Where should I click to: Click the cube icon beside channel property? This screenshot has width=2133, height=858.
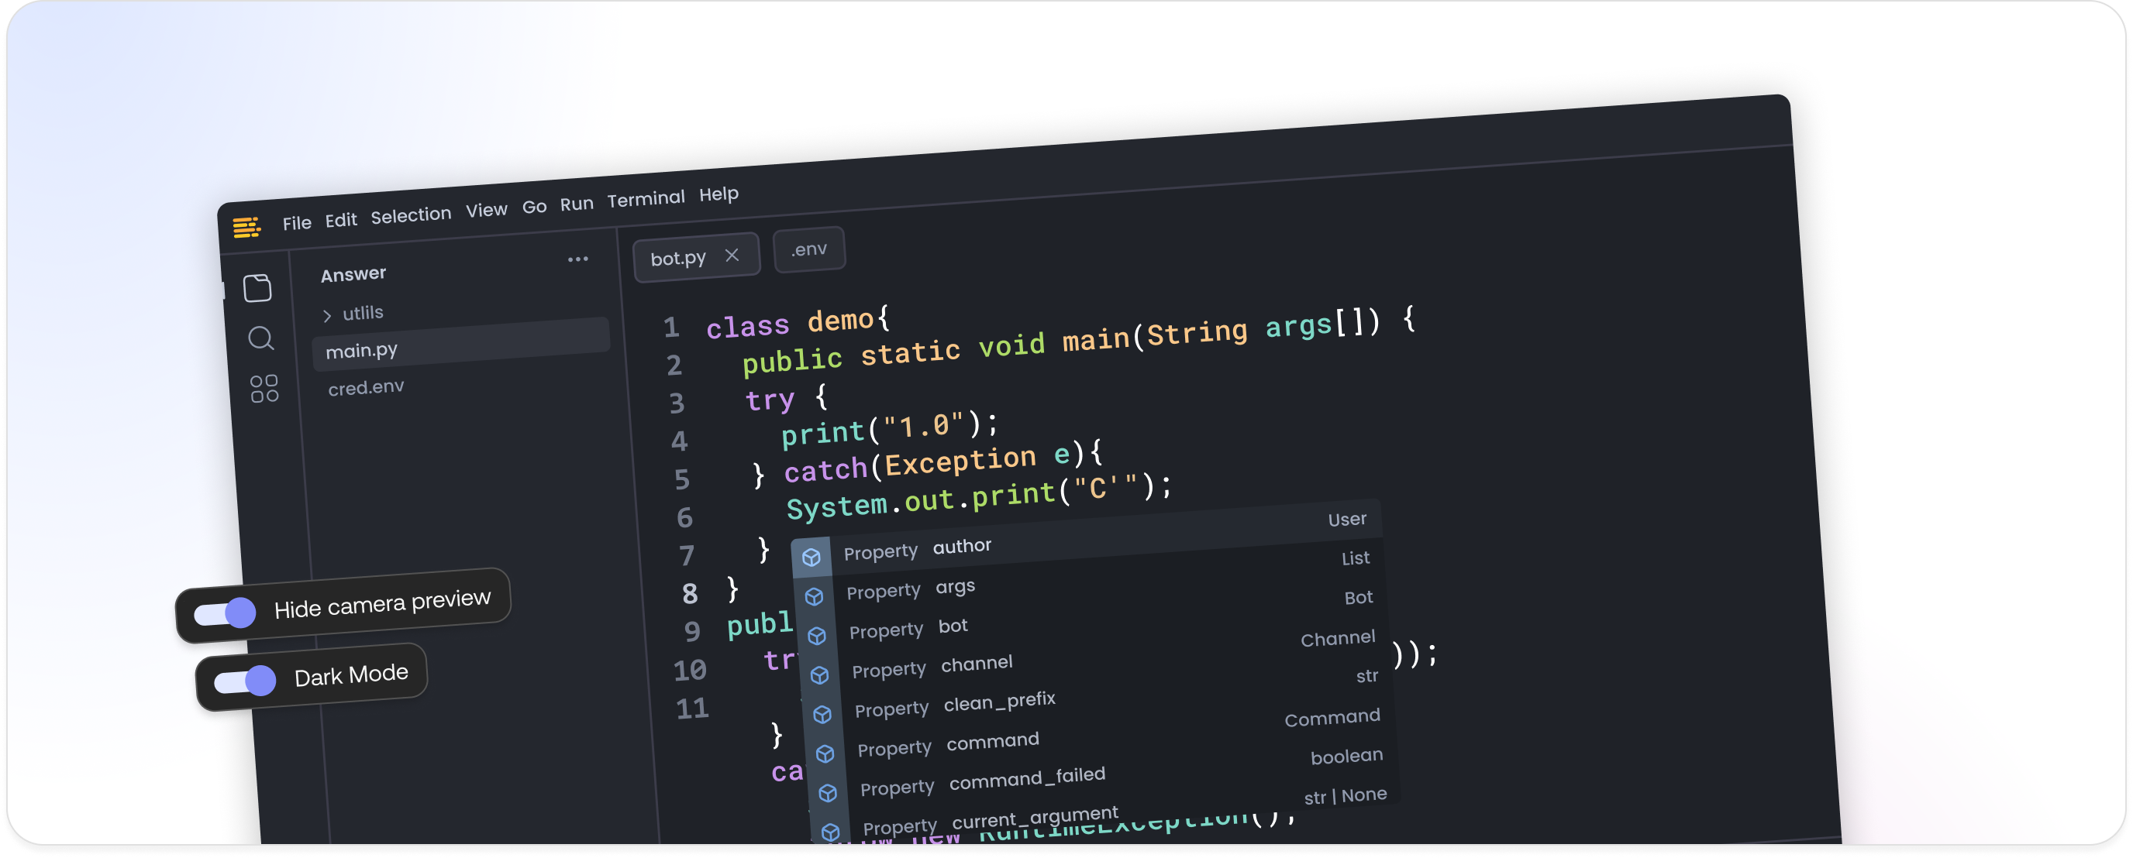point(820,676)
